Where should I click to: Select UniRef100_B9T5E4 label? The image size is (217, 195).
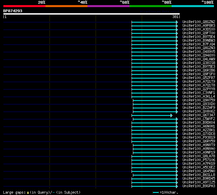(199, 37)
